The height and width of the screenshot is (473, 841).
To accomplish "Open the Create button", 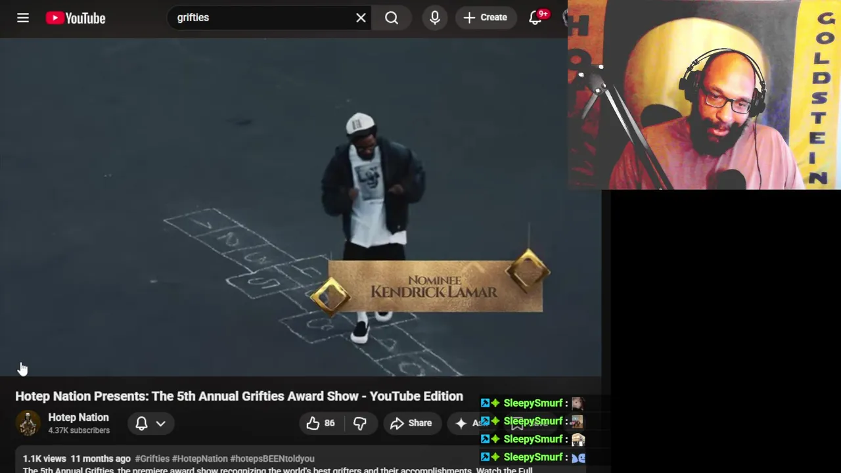I will click(x=486, y=18).
